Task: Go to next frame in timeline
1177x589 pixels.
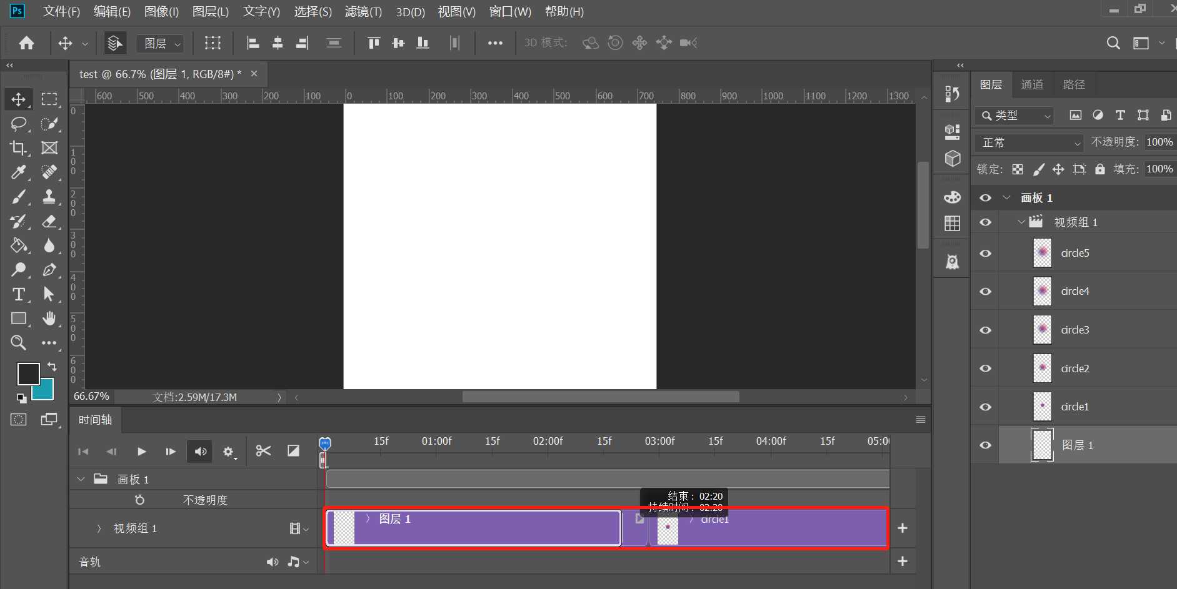Action: pyautogui.click(x=171, y=452)
